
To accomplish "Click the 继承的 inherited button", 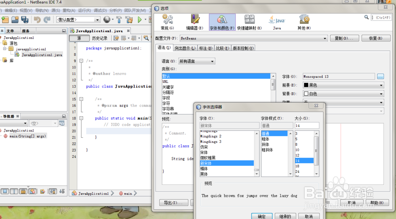I will [285, 217].
